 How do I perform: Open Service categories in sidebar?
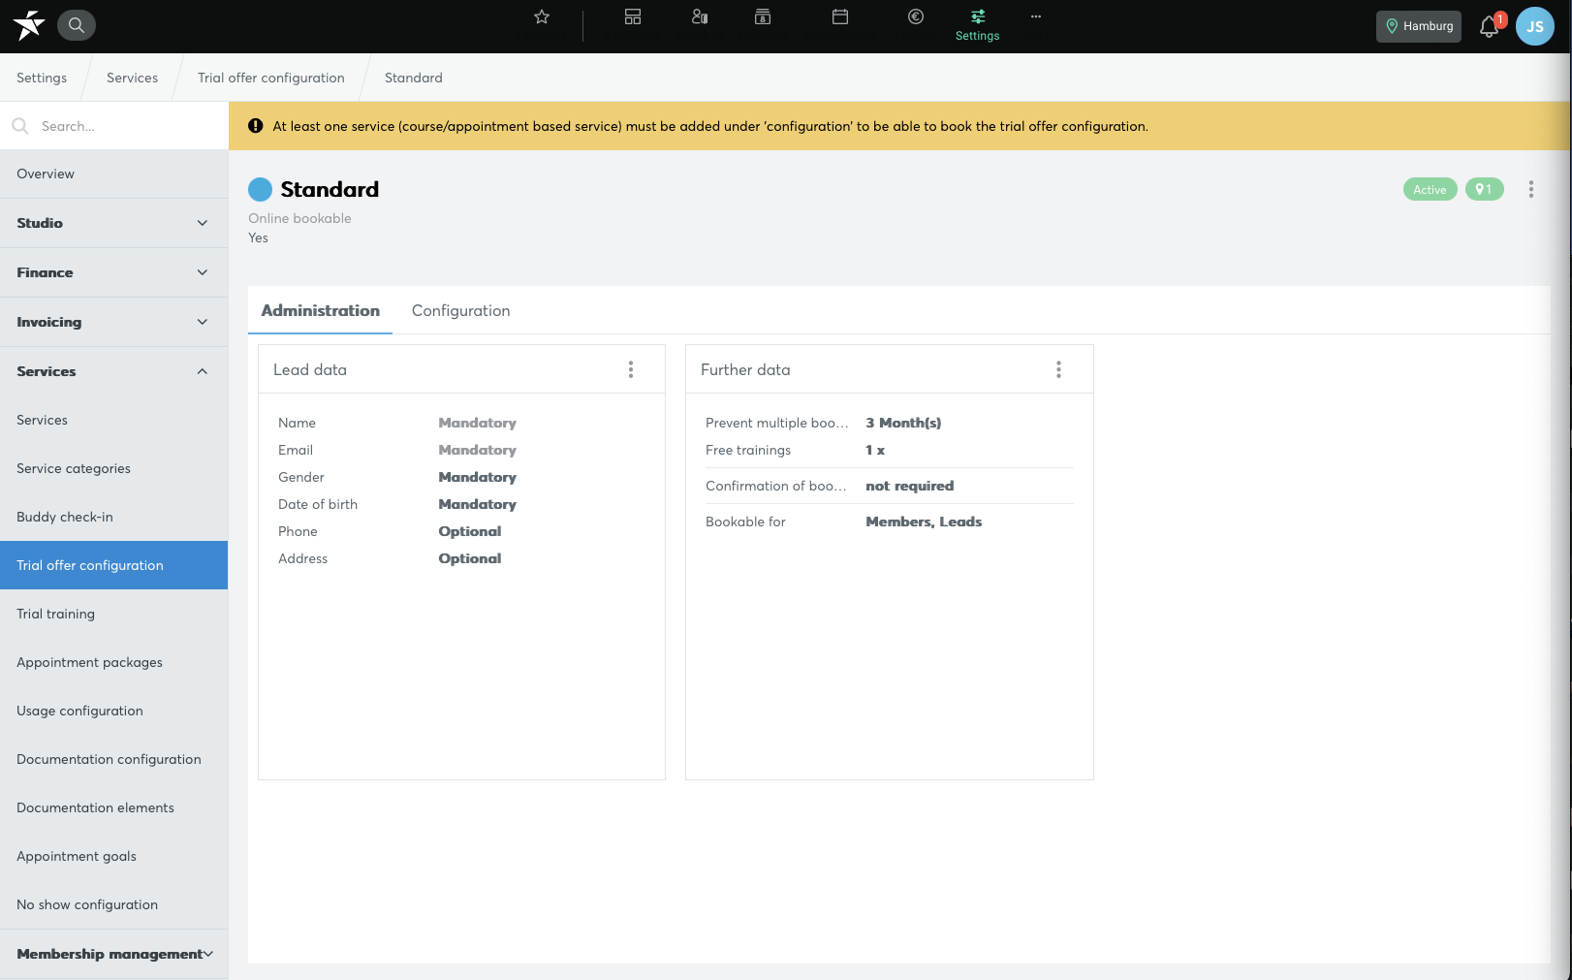[114, 468]
